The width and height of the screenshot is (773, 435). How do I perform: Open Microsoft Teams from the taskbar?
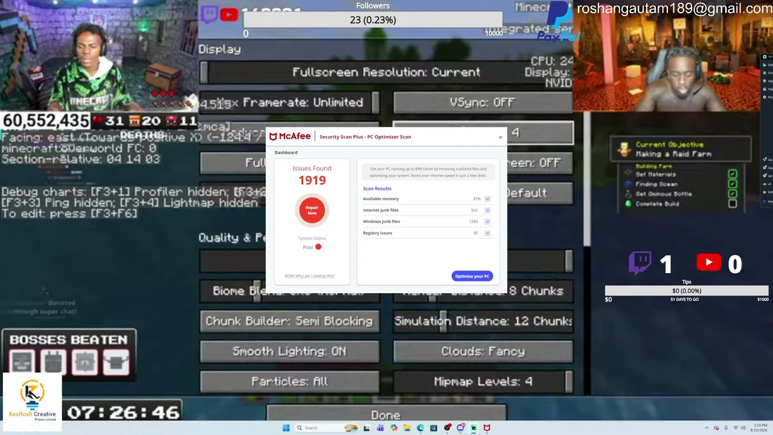pos(380,428)
